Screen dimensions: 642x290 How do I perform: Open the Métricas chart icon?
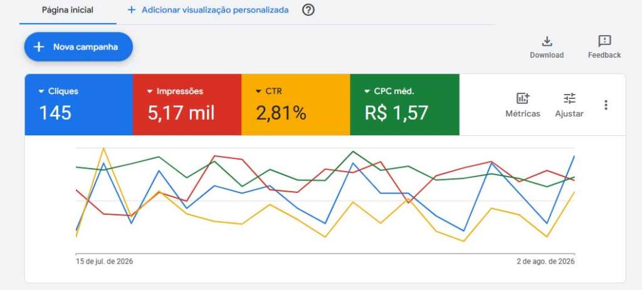coord(522,98)
